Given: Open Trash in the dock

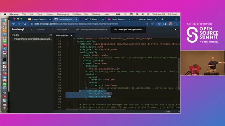Looking at the screenshot, I should 5,109.
